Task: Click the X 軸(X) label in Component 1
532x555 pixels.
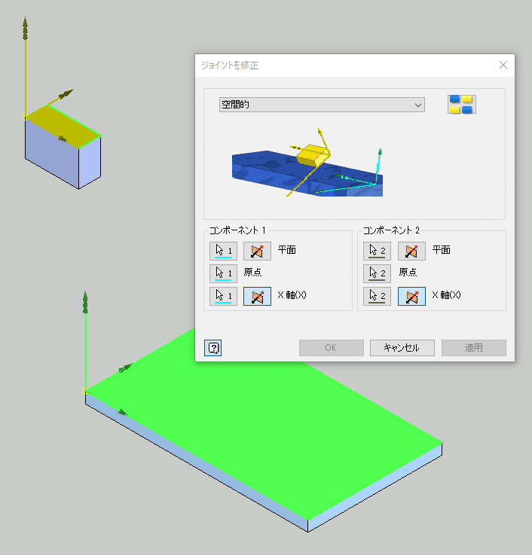Action: (x=292, y=295)
